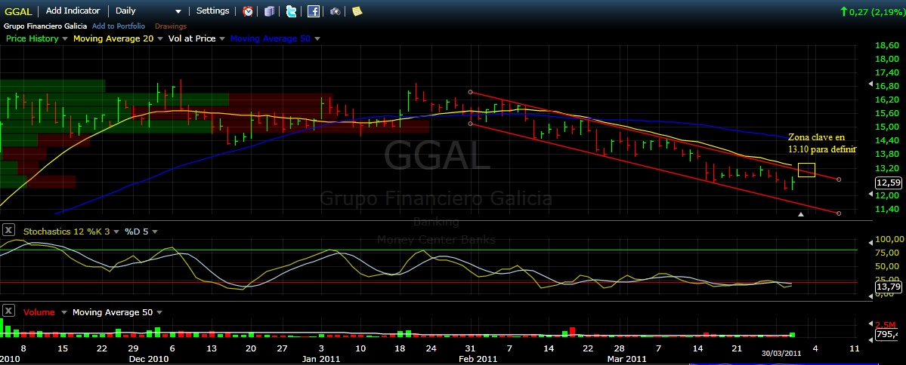Click the 13,79 stochastics value tag
This screenshot has width=906, height=365.
pos(888,286)
